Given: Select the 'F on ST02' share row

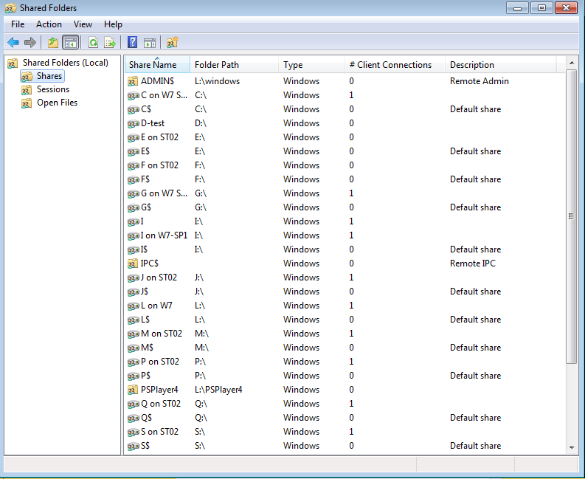Looking at the screenshot, I should pos(345,165).
